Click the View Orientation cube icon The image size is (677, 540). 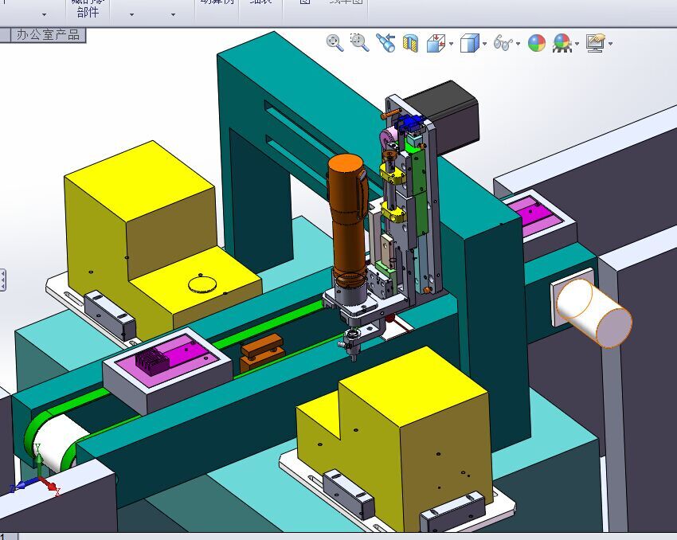tap(436, 43)
